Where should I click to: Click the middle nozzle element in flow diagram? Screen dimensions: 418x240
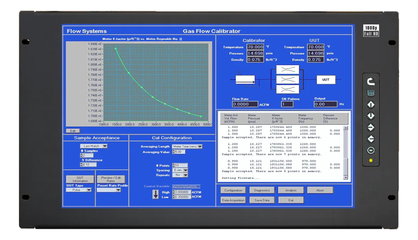[288, 80]
